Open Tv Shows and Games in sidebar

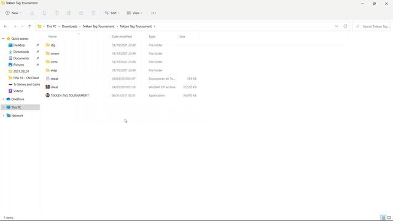tap(24, 85)
